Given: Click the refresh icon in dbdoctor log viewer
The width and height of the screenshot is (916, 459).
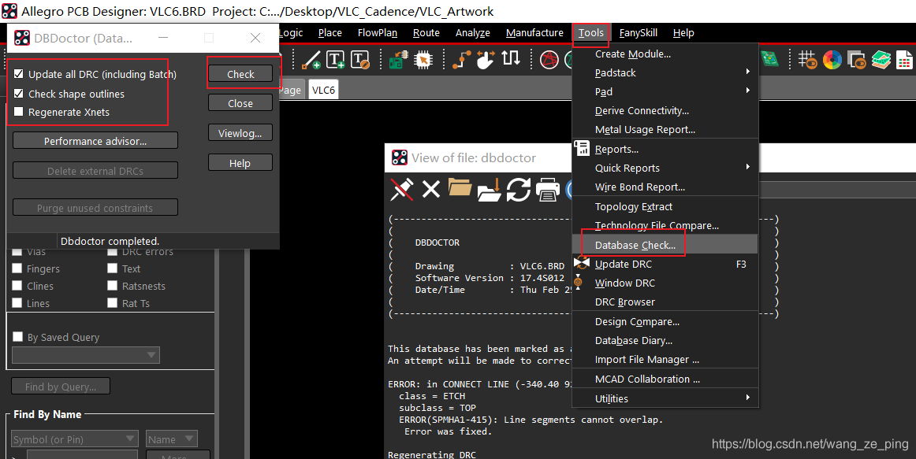Looking at the screenshot, I should coord(518,190).
